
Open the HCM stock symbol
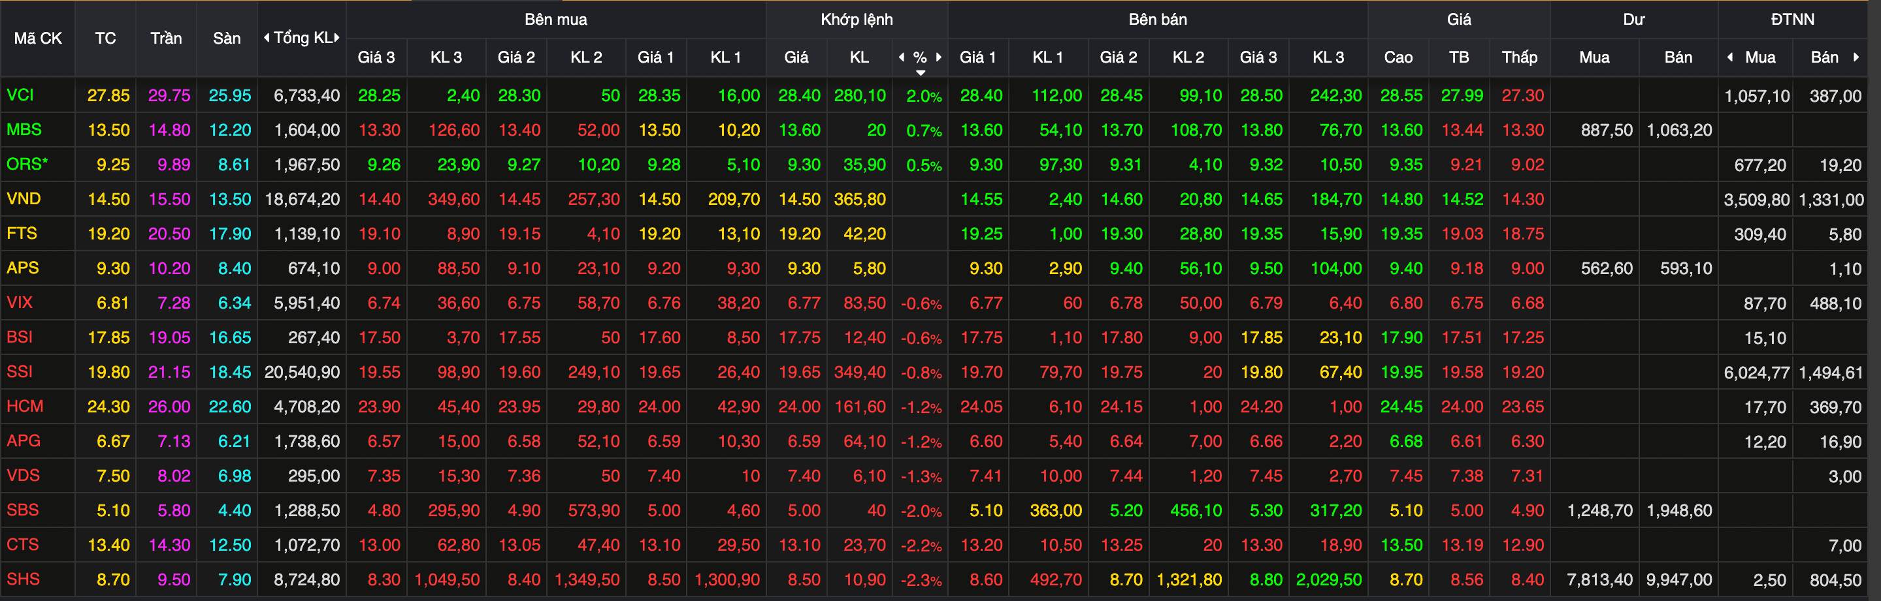click(x=25, y=407)
